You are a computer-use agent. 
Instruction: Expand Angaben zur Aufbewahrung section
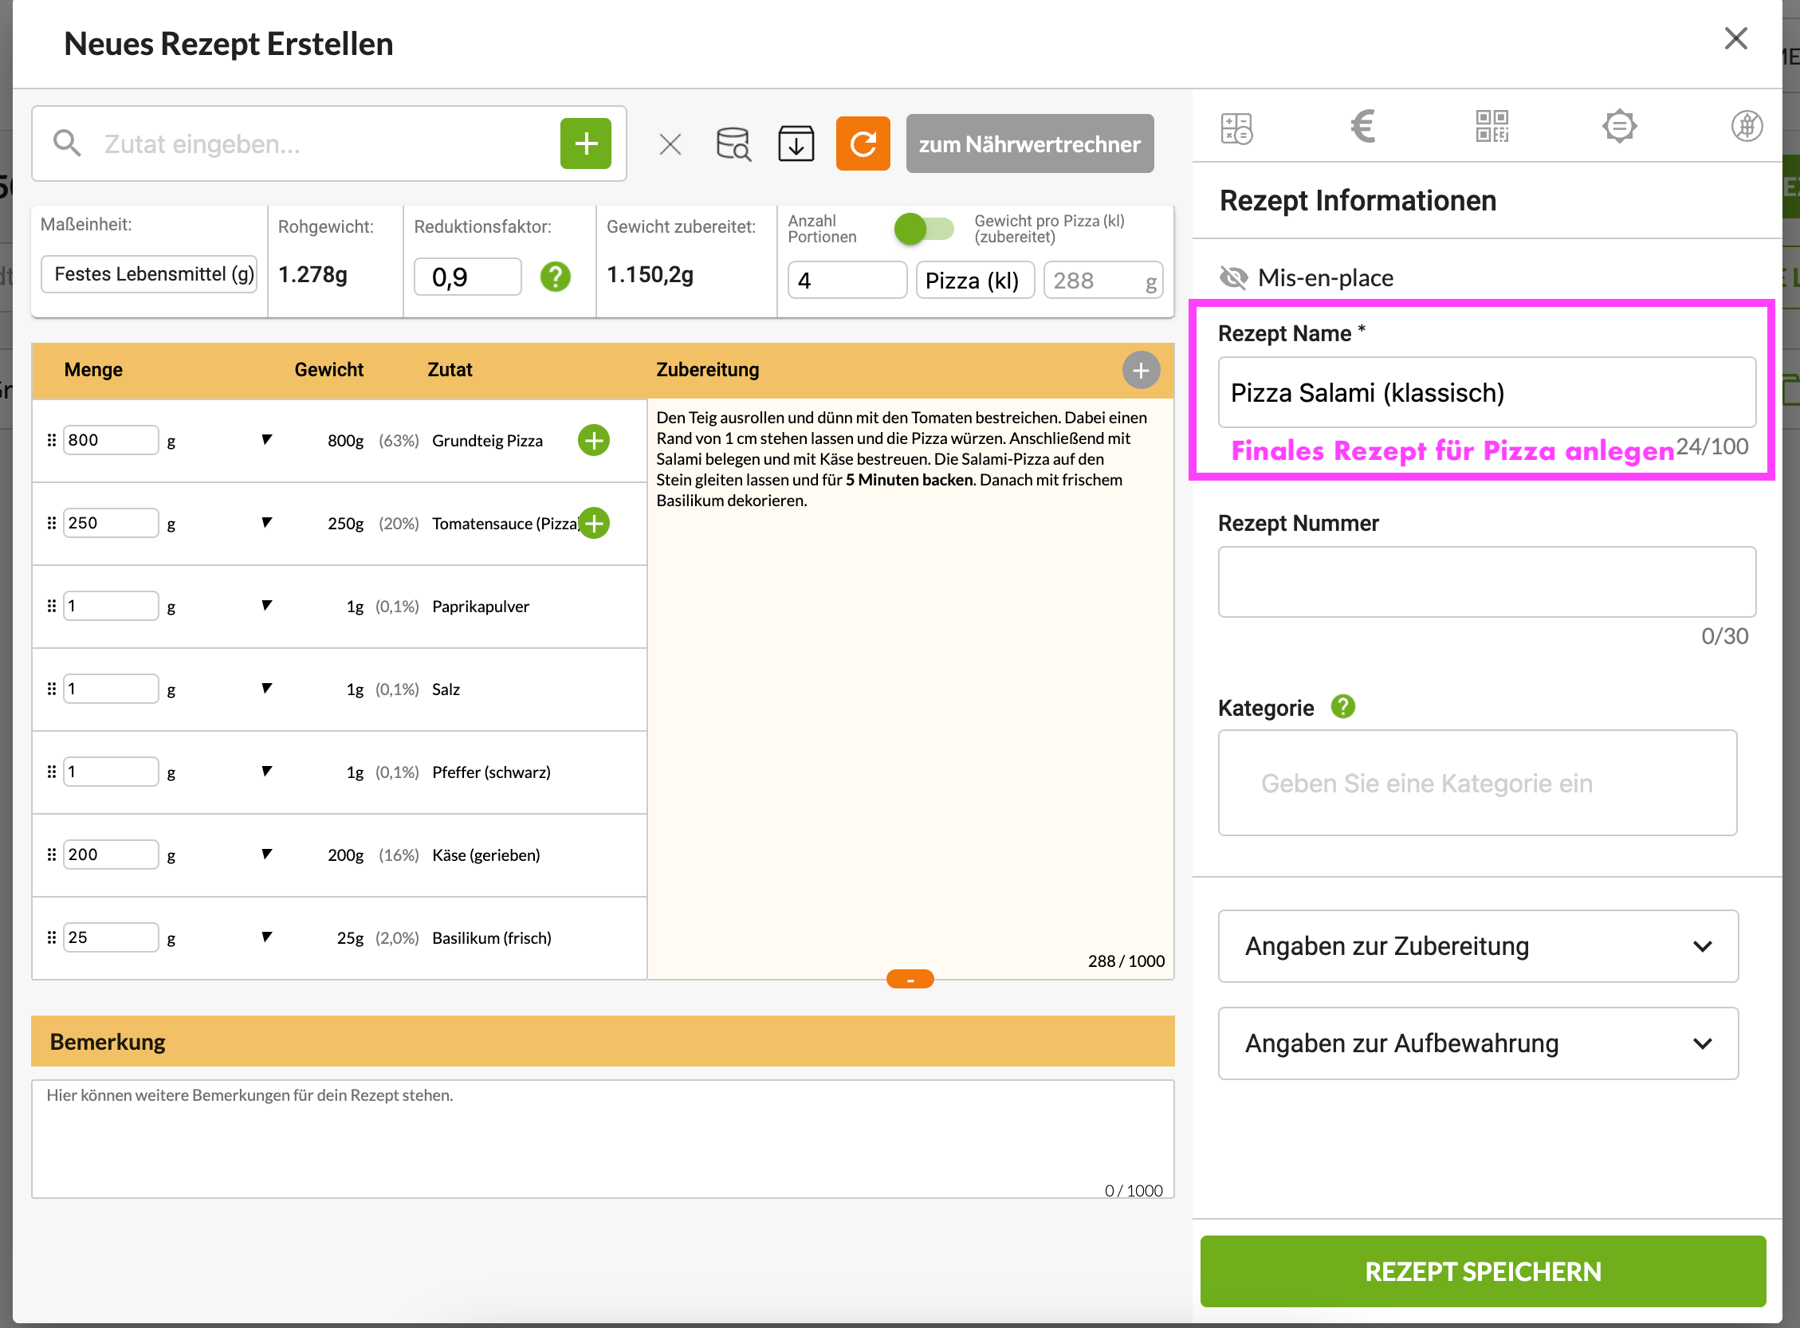click(x=1478, y=1043)
